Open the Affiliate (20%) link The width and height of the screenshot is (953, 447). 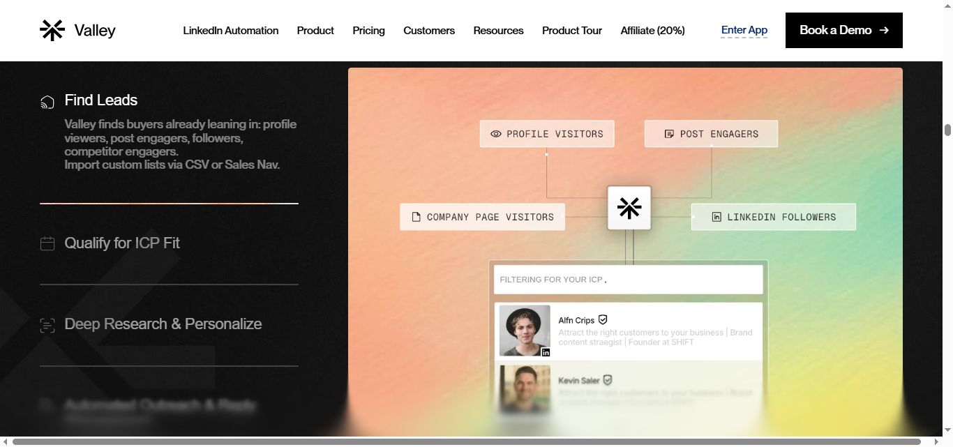(653, 31)
